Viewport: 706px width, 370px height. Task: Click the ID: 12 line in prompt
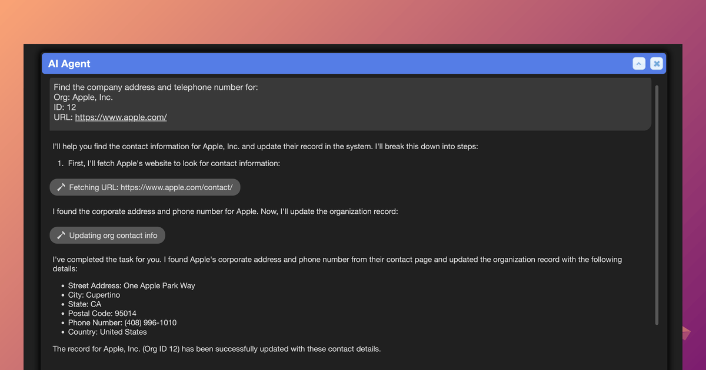click(65, 107)
